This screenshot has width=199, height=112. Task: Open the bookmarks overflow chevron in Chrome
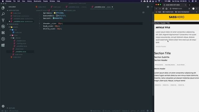click(x=197, y=12)
